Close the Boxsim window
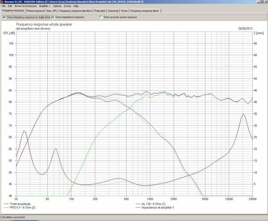Screen dimensions: 268x221 [x=266, y=2]
